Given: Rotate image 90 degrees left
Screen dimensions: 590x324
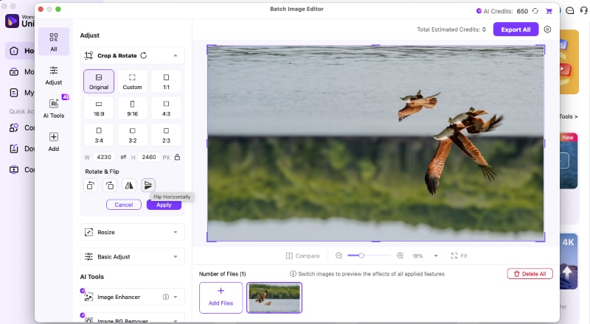Looking at the screenshot, I should click(x=91, y=186).
